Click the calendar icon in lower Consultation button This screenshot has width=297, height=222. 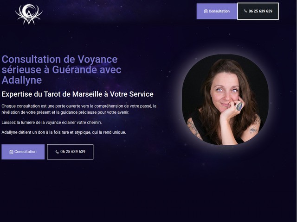pyautogui.click(x=11, y=152)
